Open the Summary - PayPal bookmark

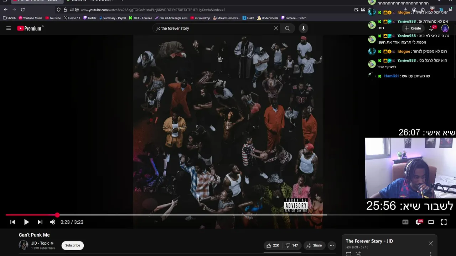tap(112, 18)
